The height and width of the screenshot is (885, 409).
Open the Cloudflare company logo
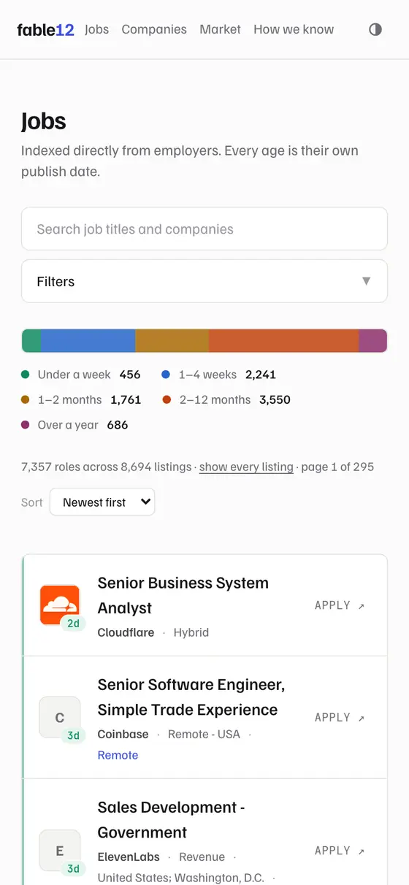(x=60, y=605)
